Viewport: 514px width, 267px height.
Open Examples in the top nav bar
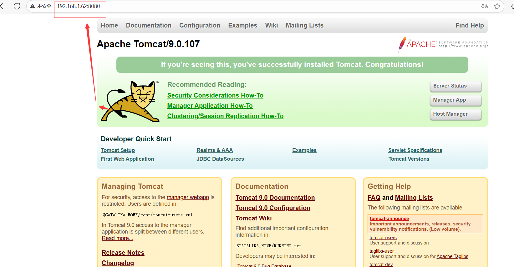tap(242, 25)
